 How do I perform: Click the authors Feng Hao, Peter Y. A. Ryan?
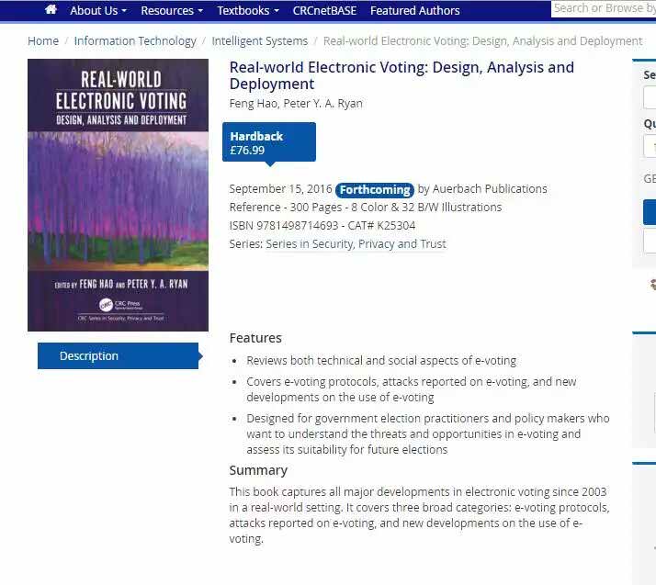click(296, 104)
